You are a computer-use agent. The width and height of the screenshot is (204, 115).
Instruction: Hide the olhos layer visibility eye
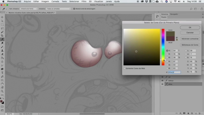pos(162,84)
